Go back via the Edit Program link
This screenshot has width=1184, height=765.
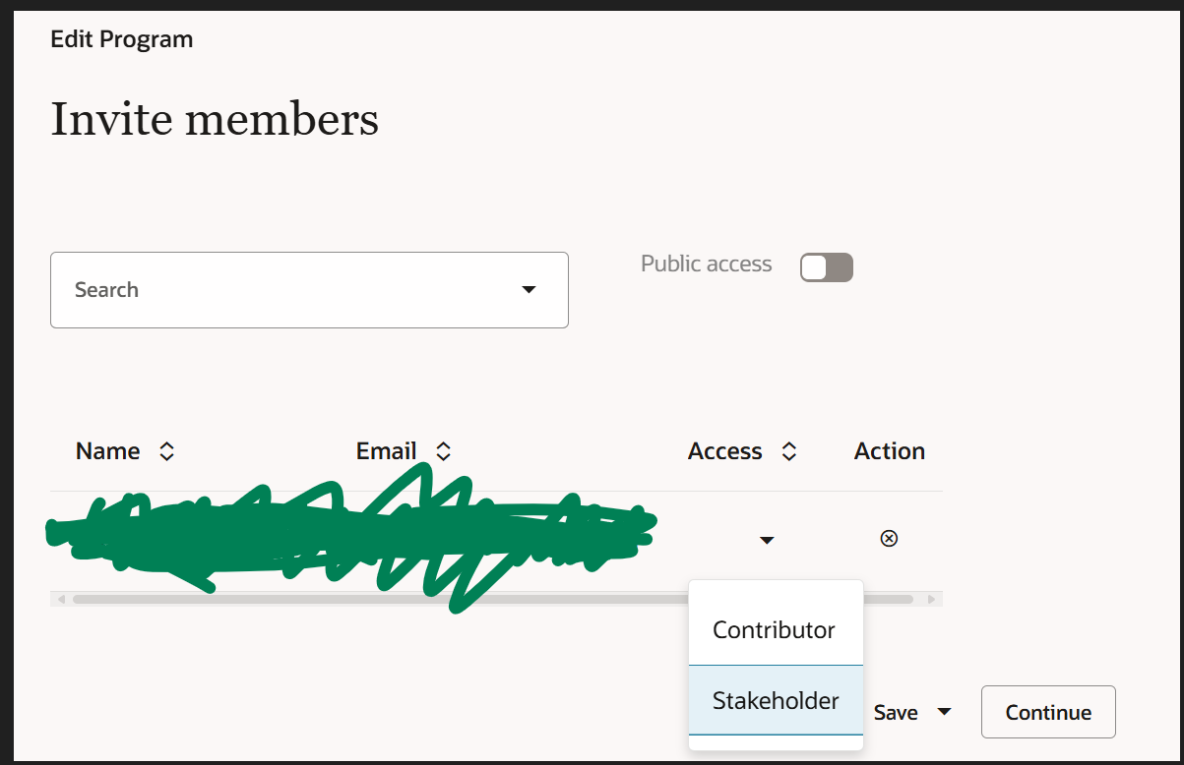121,38
